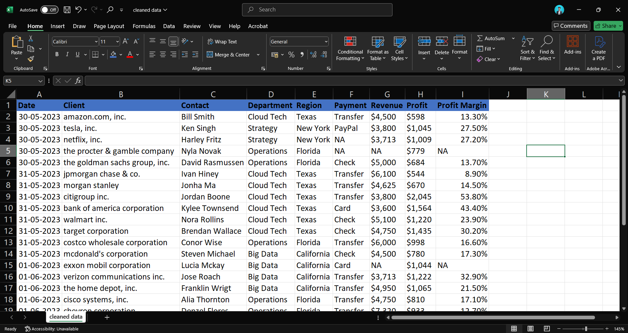Open the Page Layout ribbon tab
This screenshot has width=628, height=333.
click(x=109, y=26)
